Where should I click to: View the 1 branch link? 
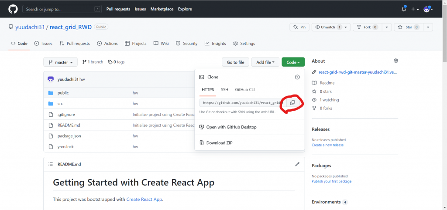[x=93, y=62]
